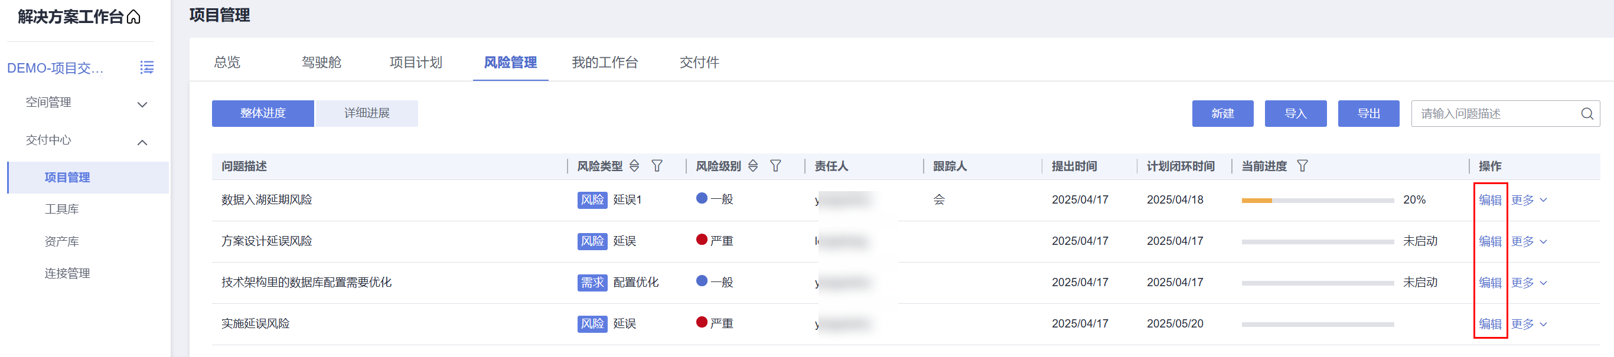Select the 风险管理 tab
1614x357 pixels.
pyautogui.click(x=511, y=63)
